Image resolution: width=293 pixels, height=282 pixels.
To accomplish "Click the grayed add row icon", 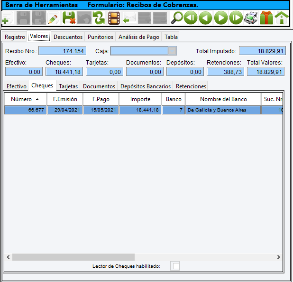I will coord(145,18).
